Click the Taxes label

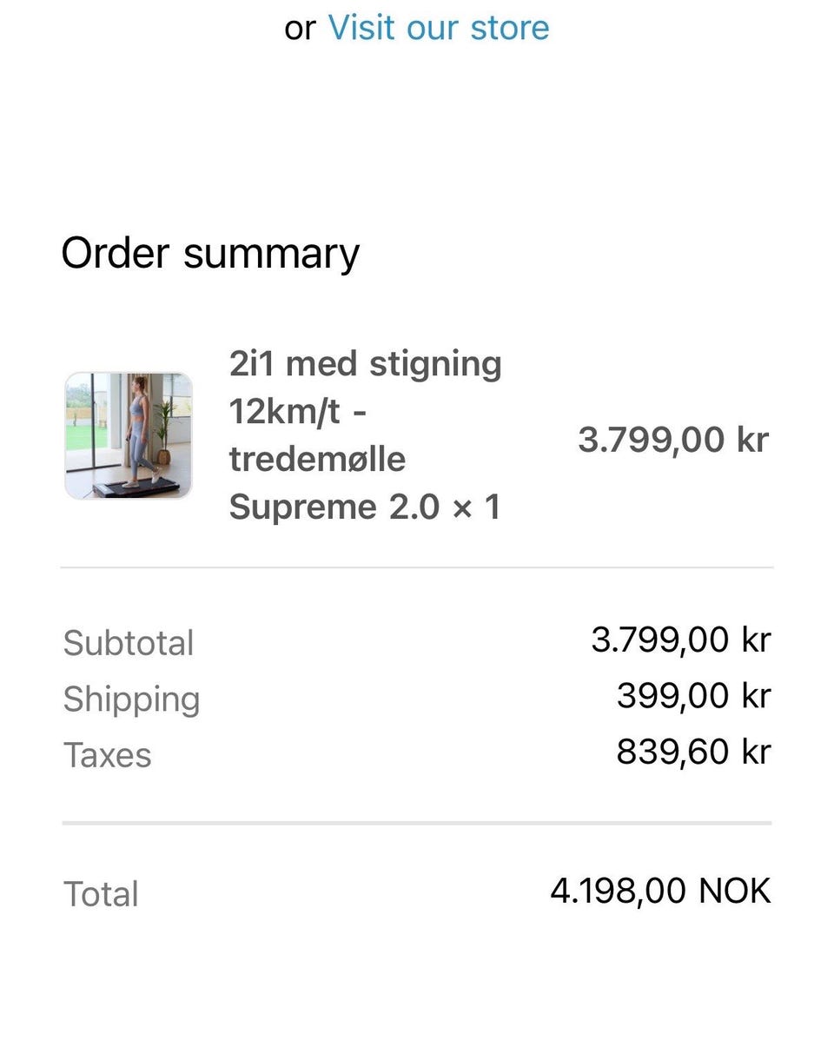(x=108, y=755)
